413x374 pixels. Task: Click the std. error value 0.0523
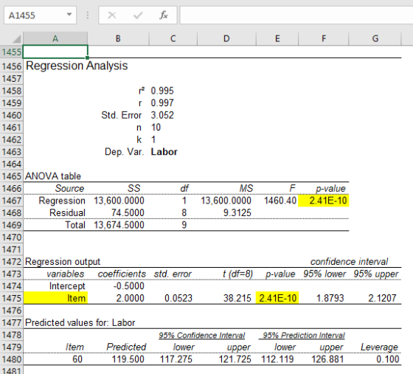click(178, 298)
